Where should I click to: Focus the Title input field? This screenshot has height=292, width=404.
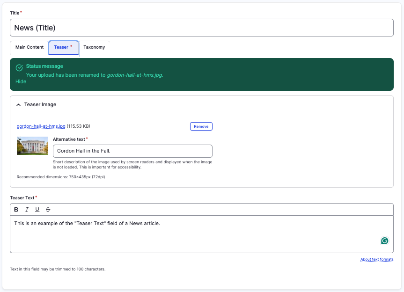tap(201, 28)
